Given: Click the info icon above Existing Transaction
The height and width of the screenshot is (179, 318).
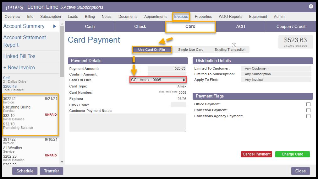Looking at the screenshot, I should pos(234,45).
